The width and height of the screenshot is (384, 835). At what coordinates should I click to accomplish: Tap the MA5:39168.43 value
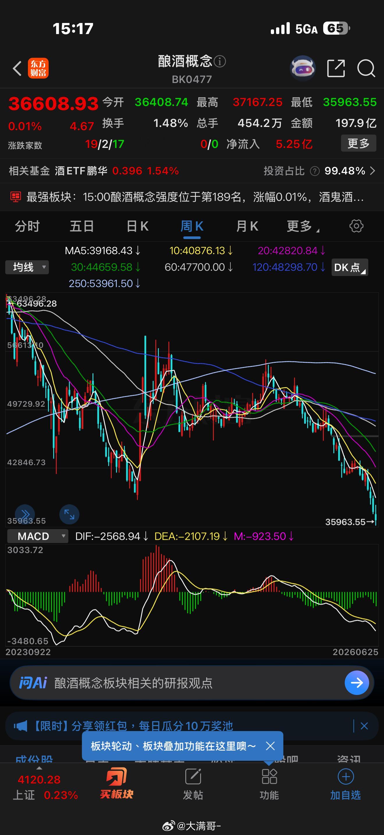(x=103, y=251)
